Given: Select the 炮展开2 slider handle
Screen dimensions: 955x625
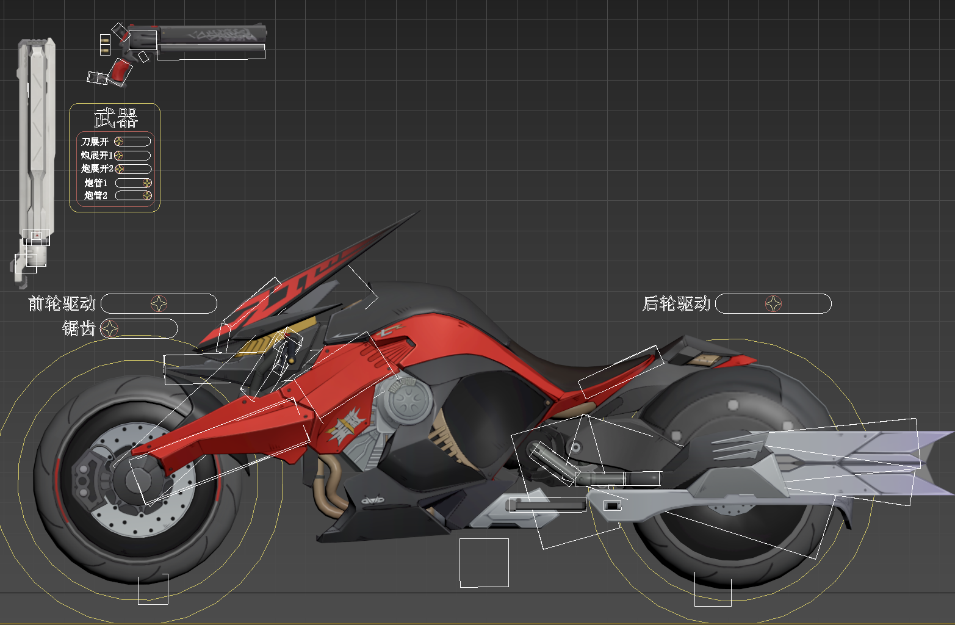Looking at the screenshot, I should point(120,168).
